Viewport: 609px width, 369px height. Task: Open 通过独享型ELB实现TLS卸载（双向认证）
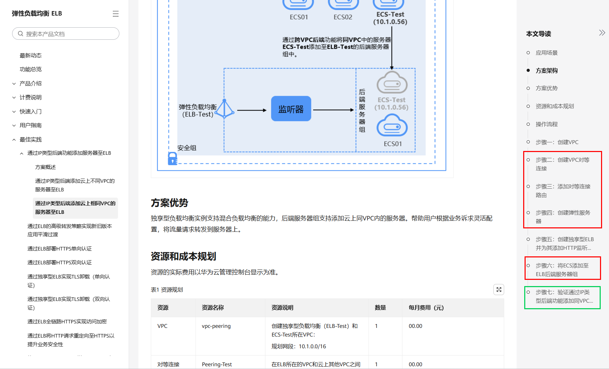69,303
